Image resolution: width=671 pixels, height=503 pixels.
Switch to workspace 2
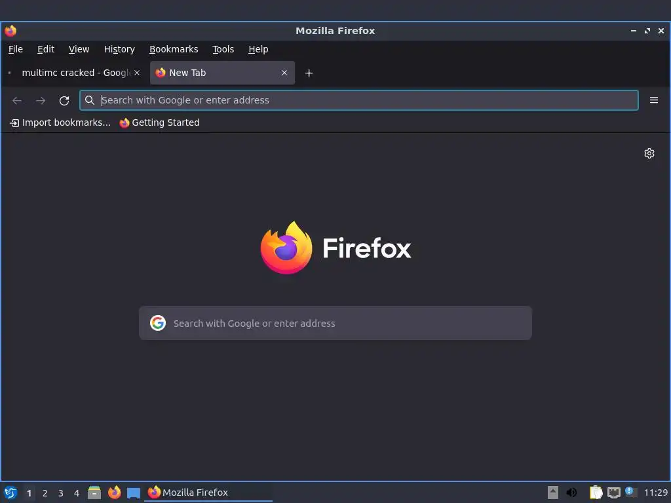point(45,493)
